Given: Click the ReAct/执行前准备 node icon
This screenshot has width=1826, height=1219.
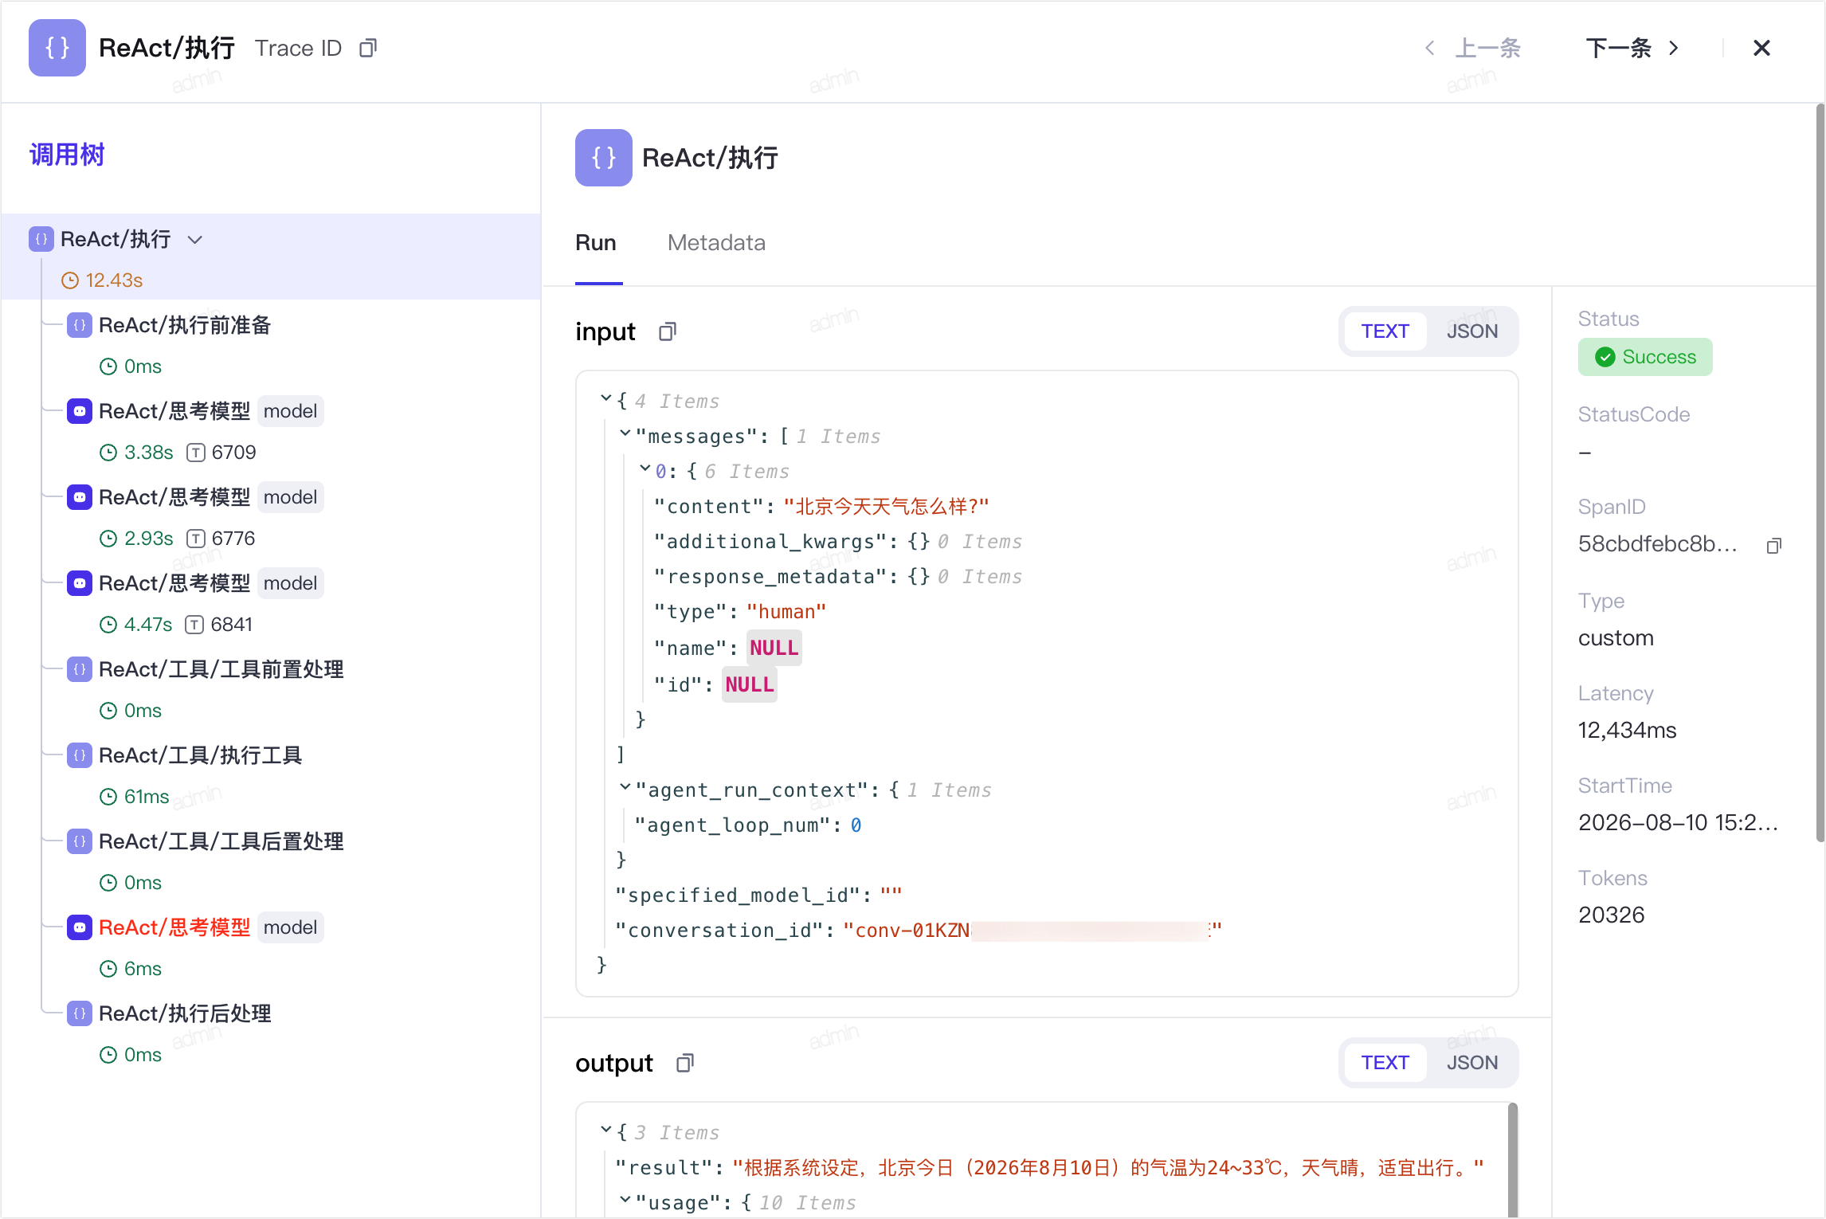Looking at the screenshot, I should pyautogui.click(x=80, y=325).
